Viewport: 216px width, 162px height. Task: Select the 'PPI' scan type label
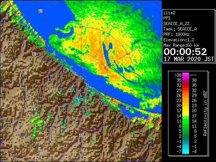pos(167,18)
